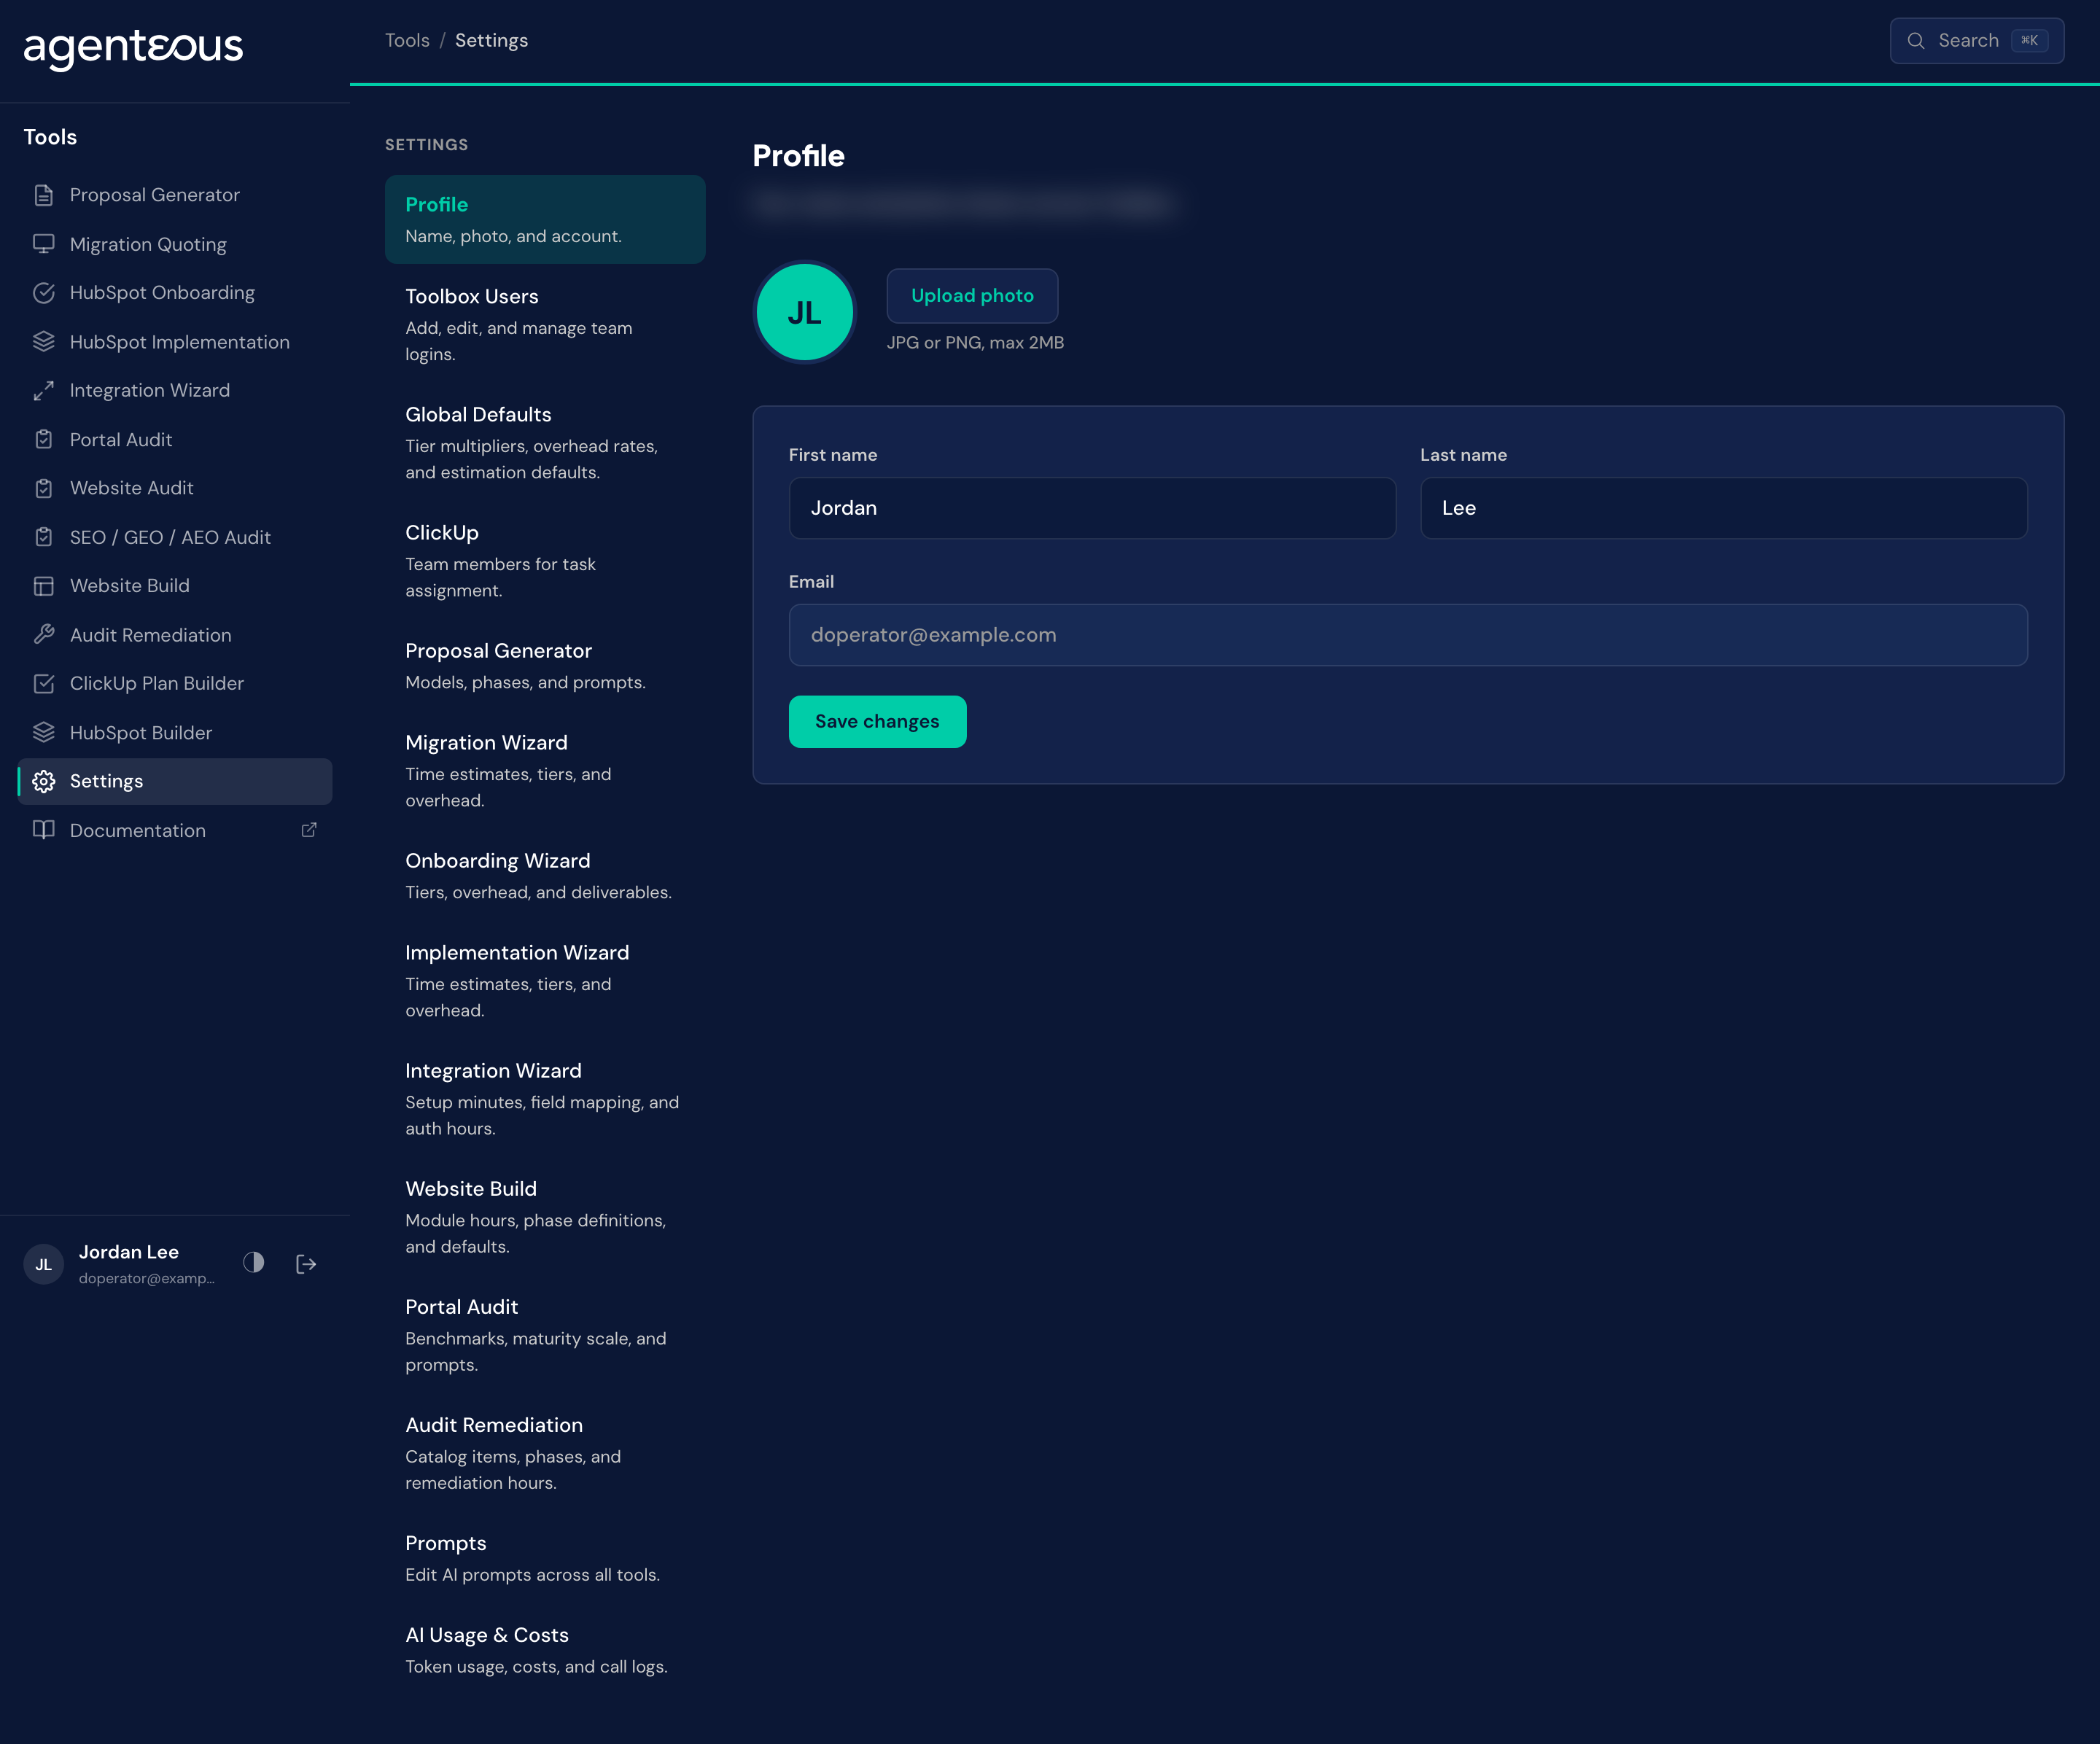Open Global Defaults settings section

tap(545, 443)
